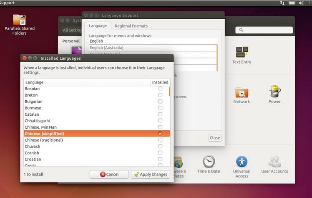Open Universal Access settings icon

pos(242,167)
